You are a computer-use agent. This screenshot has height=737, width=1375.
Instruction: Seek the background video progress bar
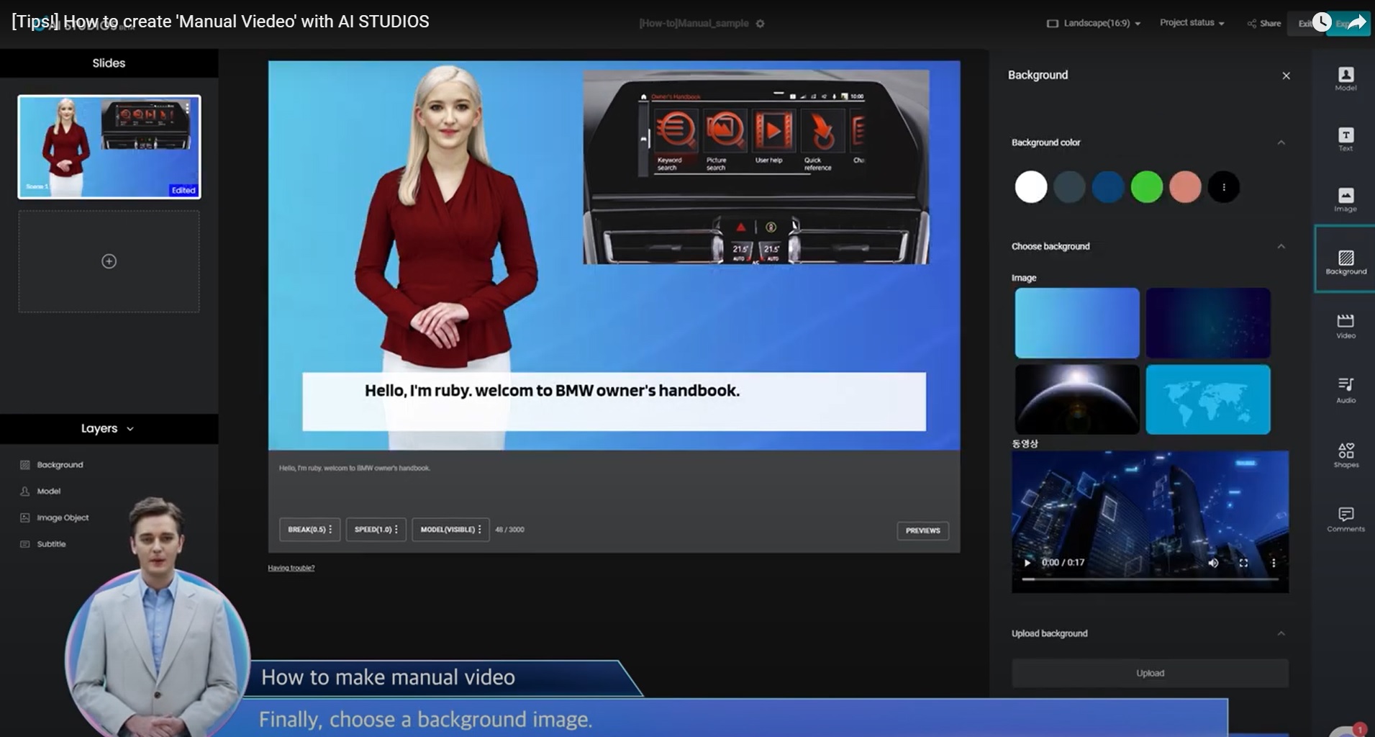tap(1150, 579)
